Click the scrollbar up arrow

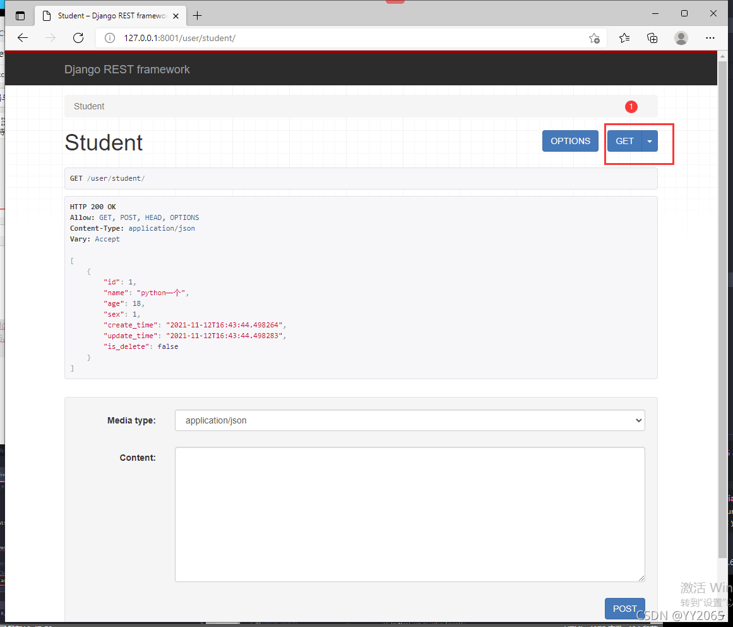(x=722, y=56)
